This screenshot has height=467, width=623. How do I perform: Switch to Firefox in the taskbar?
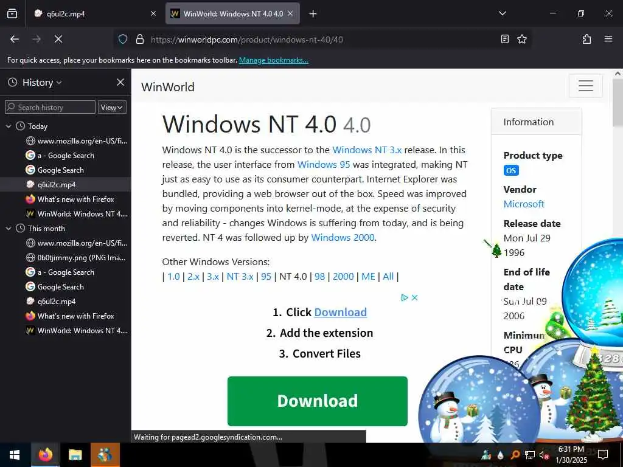tap(45, 455)
